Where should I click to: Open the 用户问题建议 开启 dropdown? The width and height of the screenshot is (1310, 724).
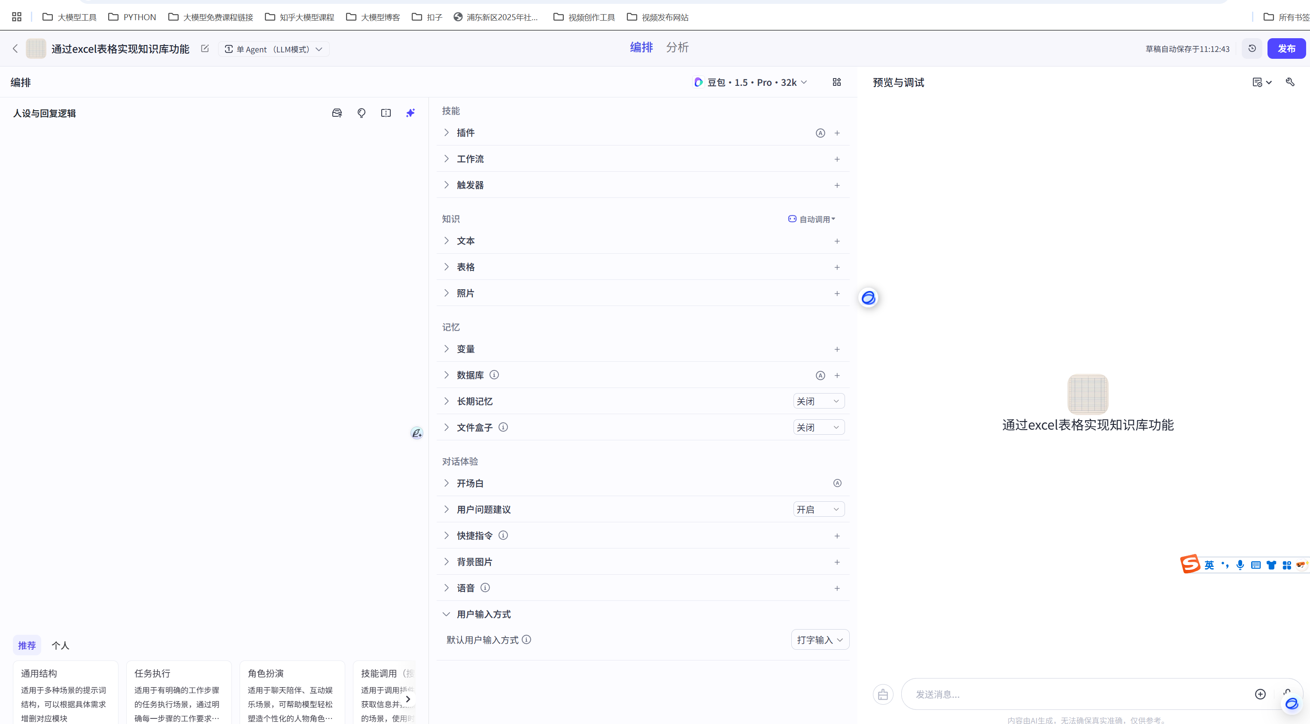click(x=818, y=509)
